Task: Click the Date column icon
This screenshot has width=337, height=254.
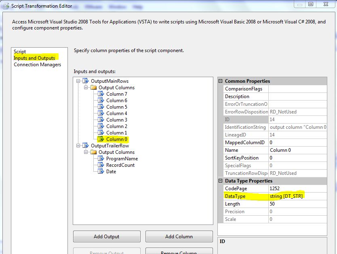Action: 101,172
